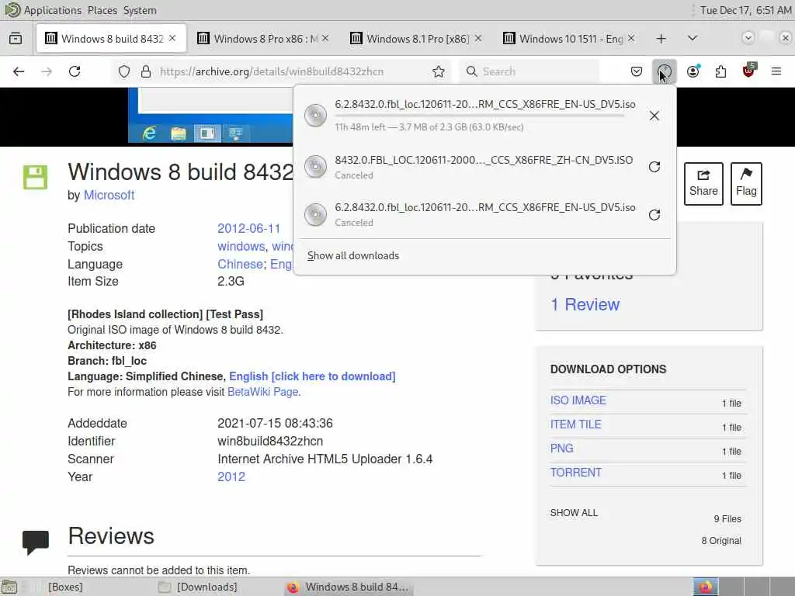Close the Windows 10 1511 tab
795x596 pixels.
pyautogui.click(x=630, y=39)
